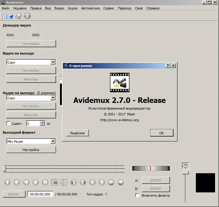Click the timeline navigation slider handle
The image size is (219, 207).
(4, 169)
